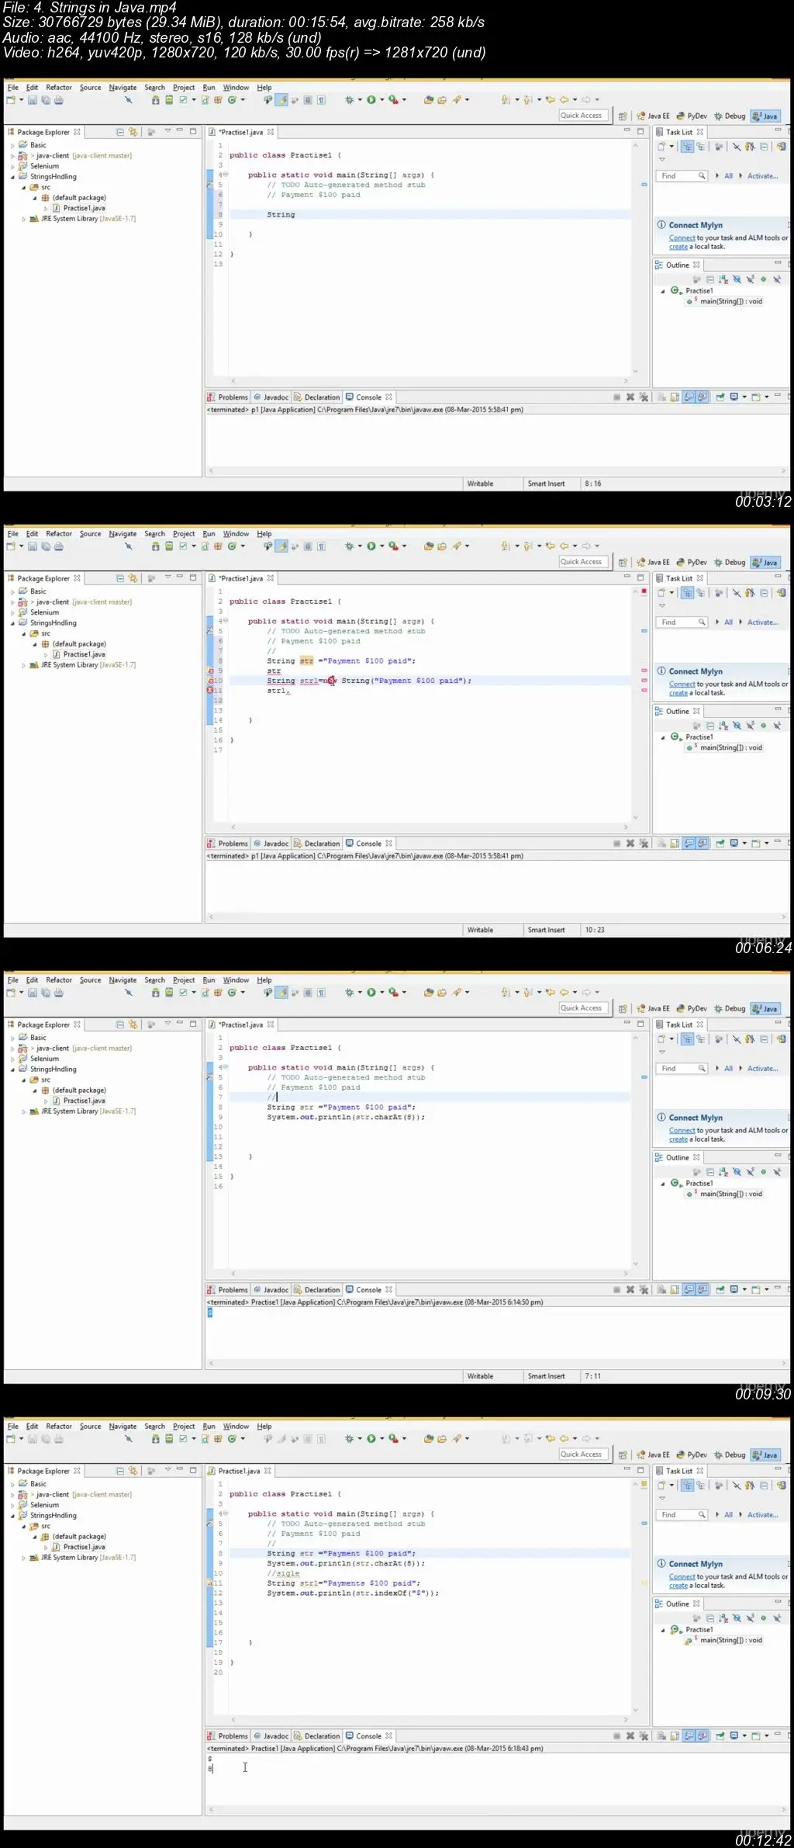Click green Run button in the 00:03:12 frame
Viewport: 794px width, 1848px height.
[371, 100]
